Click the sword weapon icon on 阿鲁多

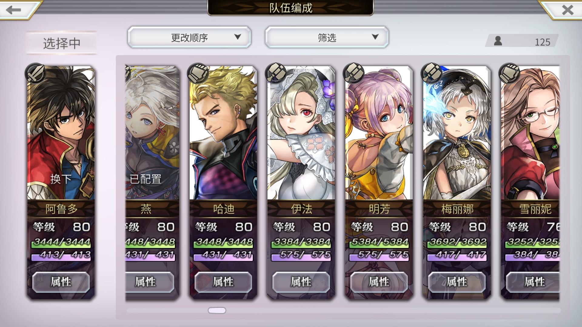(36, 73)
